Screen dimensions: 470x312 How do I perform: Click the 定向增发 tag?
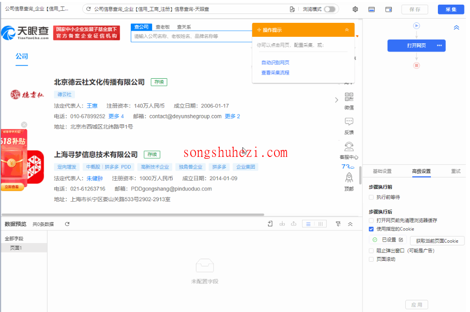[67, 167]
